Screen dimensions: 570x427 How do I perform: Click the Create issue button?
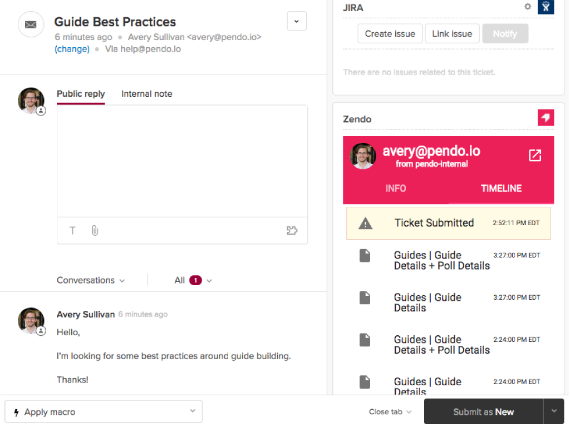390,34
